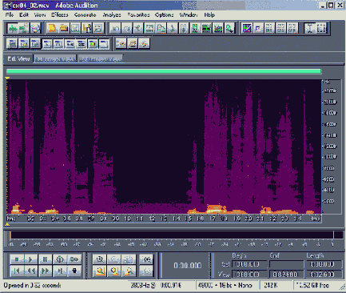Click the large 0:00.000 time display

[x=187, y=266]
